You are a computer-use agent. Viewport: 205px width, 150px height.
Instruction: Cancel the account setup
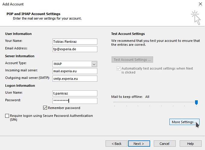(164, 144)
